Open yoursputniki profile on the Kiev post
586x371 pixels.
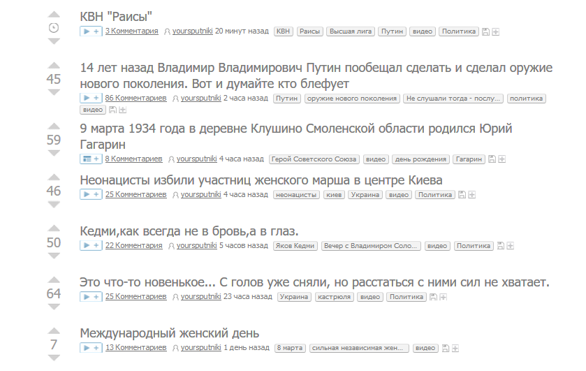[198, 195]
